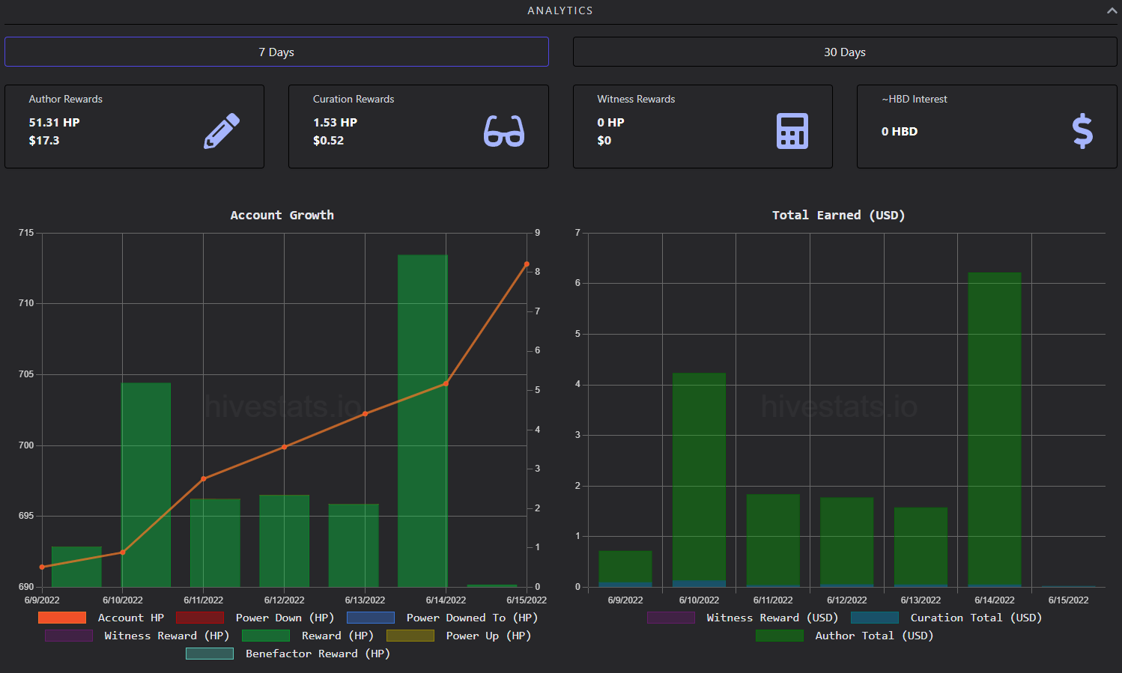Toggle Author Total (USD) legend swatch
This screenshot has width=1122, height=673.
tap(780, 636)
